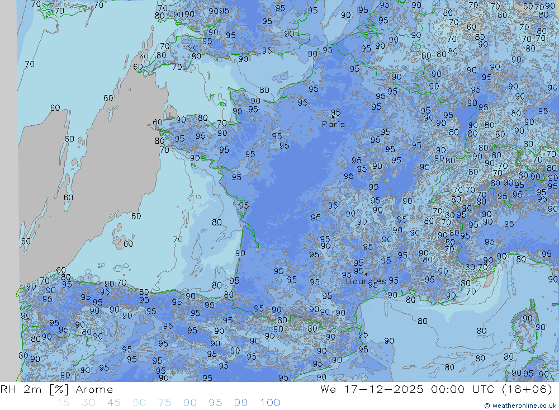
Task: Click legend value 99
Action: pos(240,403)
